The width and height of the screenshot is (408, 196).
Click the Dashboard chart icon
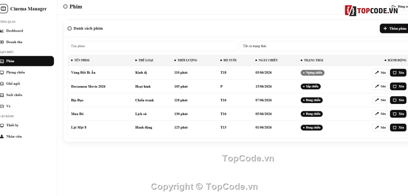point(2,31)
